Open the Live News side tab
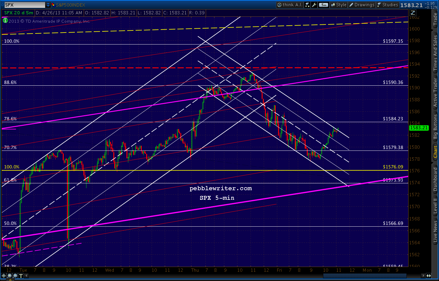Image resolution: width=439 pixels, height=281 pixels. coord(435,231)
